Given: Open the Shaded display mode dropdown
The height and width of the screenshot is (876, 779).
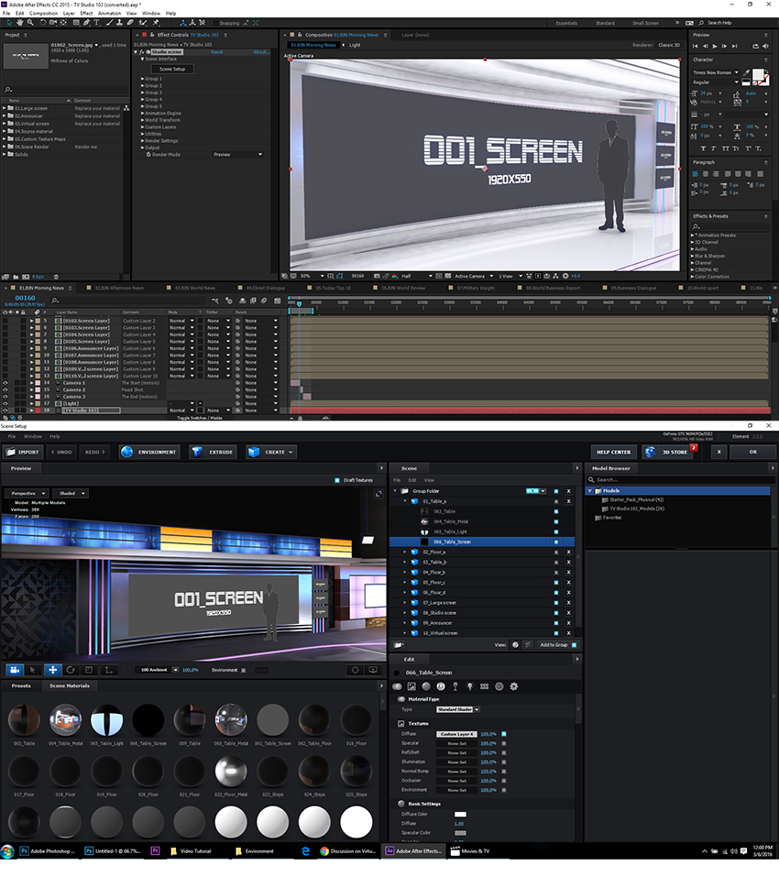Looking at the screenshot, I should (70, 493).
